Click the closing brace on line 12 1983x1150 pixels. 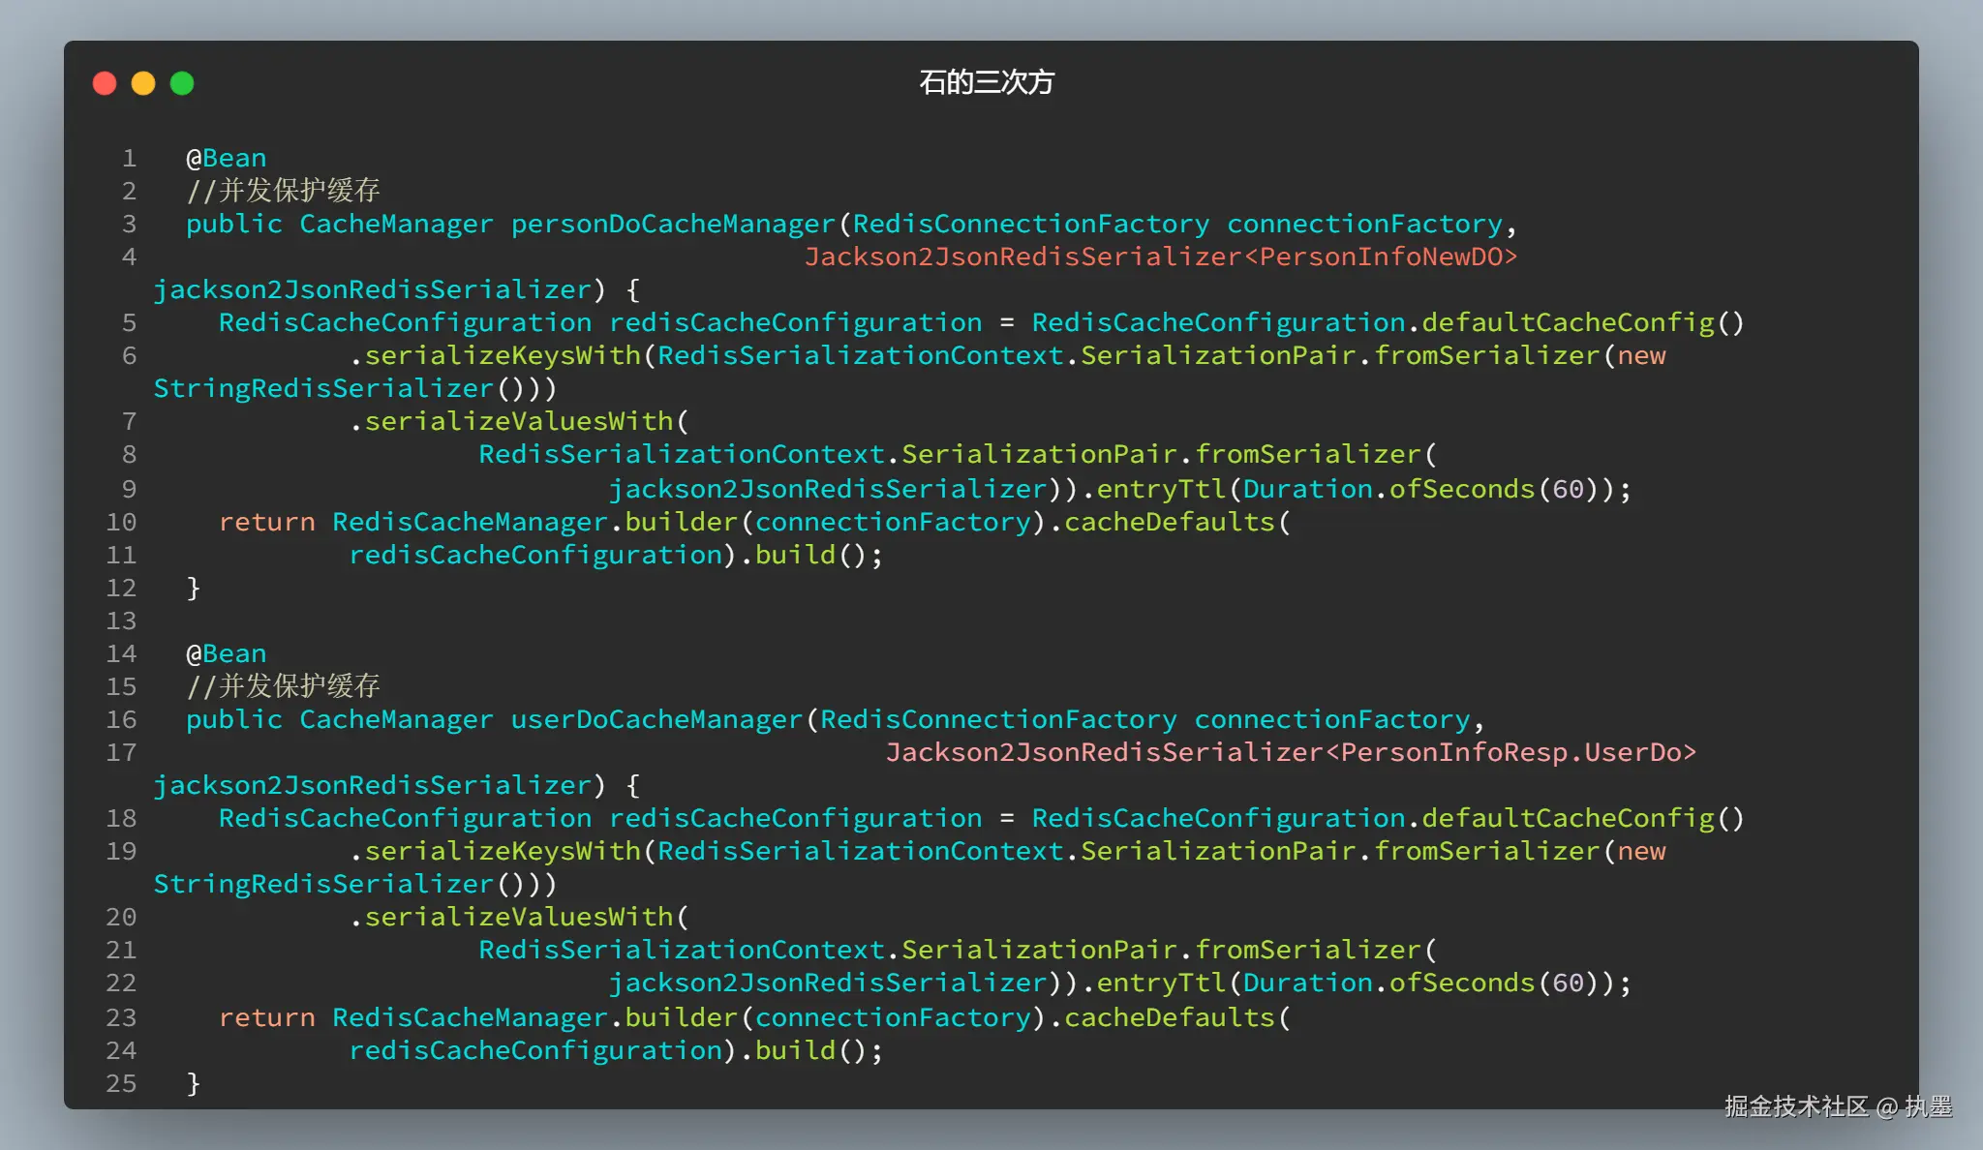(193, 588)
